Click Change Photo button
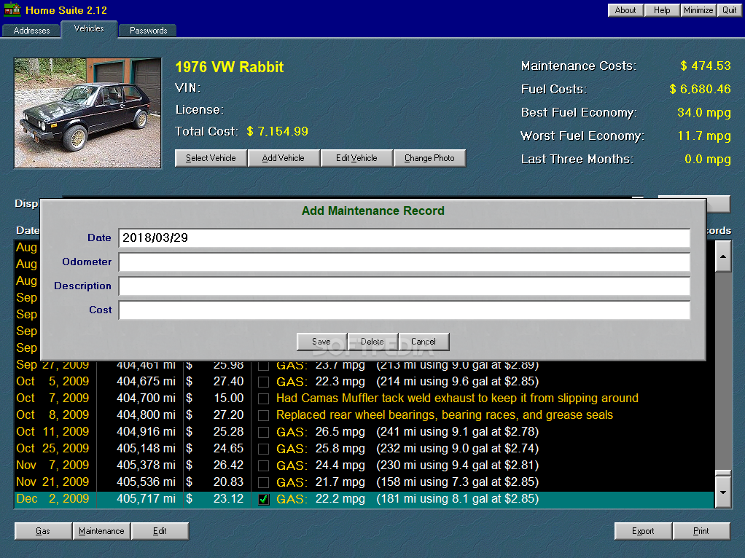The width and height of the screenshot is (745, 558). tap(429, 158)
